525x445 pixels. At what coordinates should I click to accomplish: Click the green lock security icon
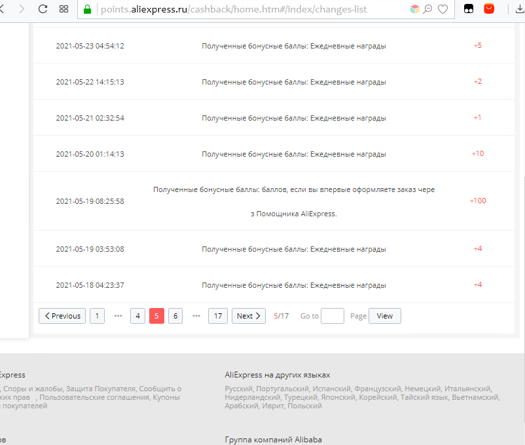pos(87,9)
